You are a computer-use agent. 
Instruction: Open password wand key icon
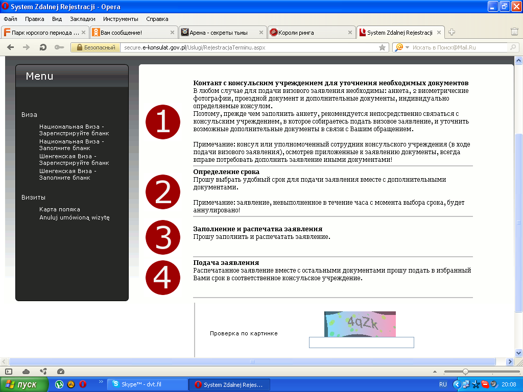(x=59, y=47)
